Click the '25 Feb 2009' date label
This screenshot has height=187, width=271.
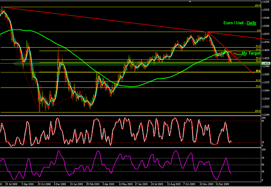coord(93,184)
